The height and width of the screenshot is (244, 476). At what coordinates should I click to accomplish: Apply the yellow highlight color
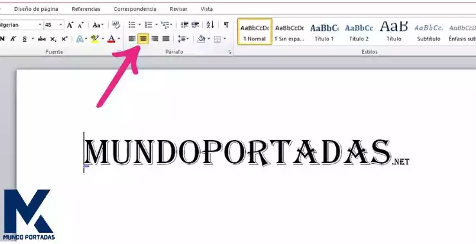95,39
